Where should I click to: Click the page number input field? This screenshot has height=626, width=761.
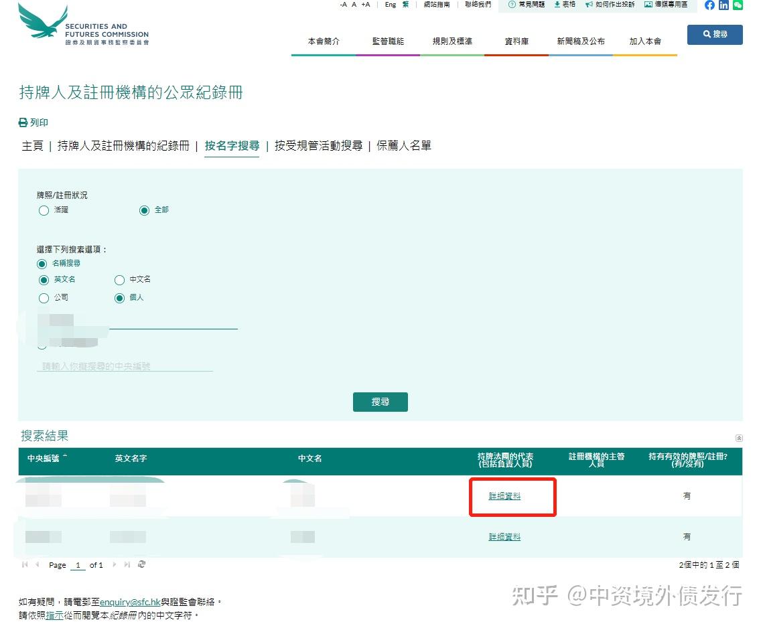(77, 564)
